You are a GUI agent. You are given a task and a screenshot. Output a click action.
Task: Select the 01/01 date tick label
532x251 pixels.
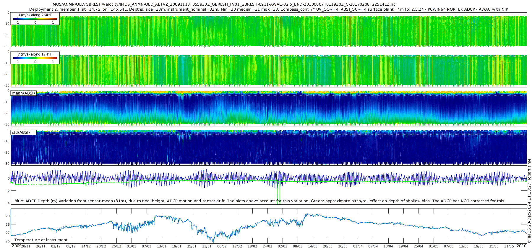coord(132,246)
